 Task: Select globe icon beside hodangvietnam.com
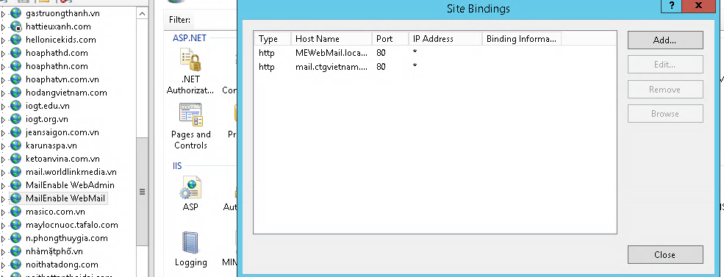[16, 93]
